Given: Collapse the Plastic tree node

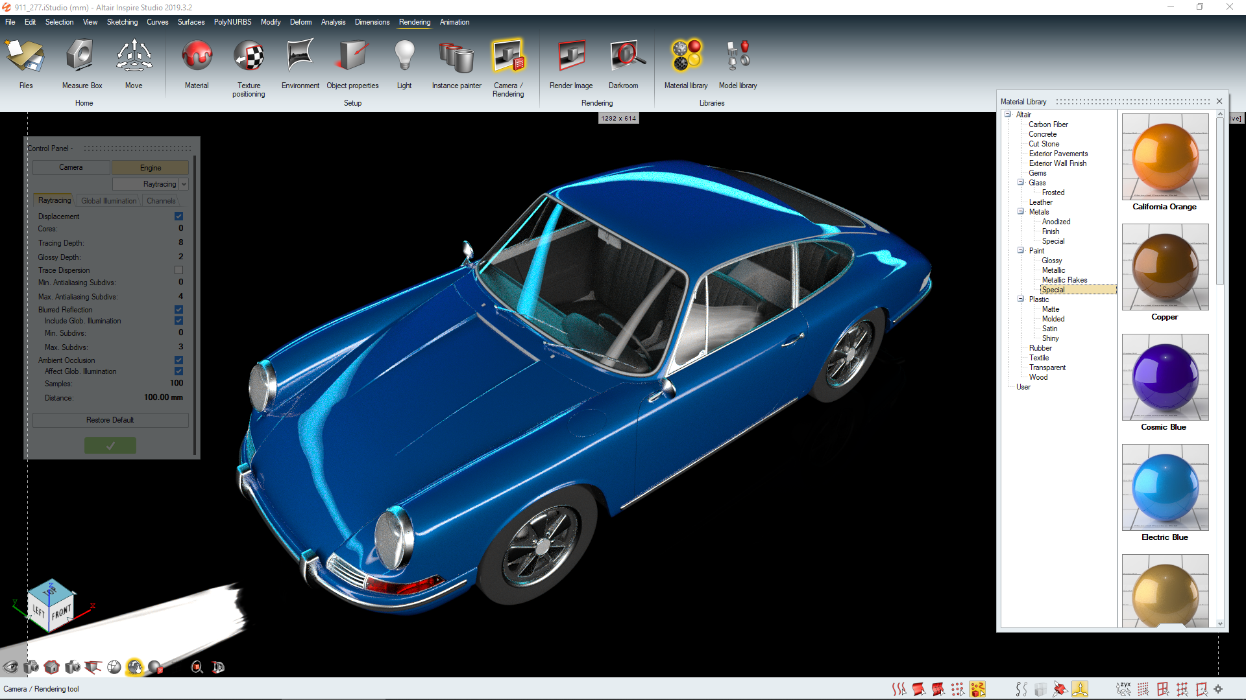Looking at the screenshot, I should [x=1021, y=299].
